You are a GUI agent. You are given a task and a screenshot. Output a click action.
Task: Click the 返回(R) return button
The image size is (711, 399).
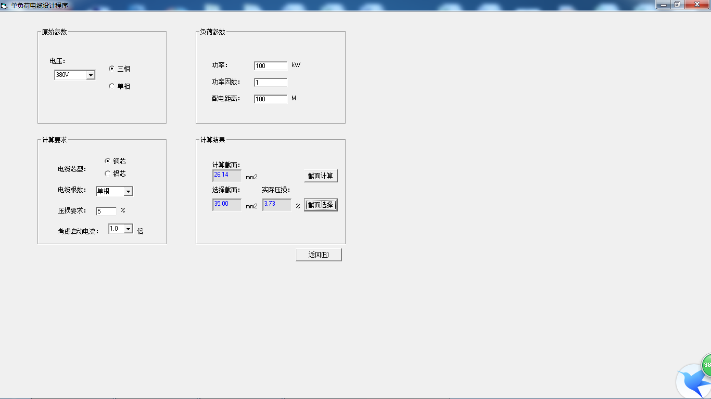(319, 255)
